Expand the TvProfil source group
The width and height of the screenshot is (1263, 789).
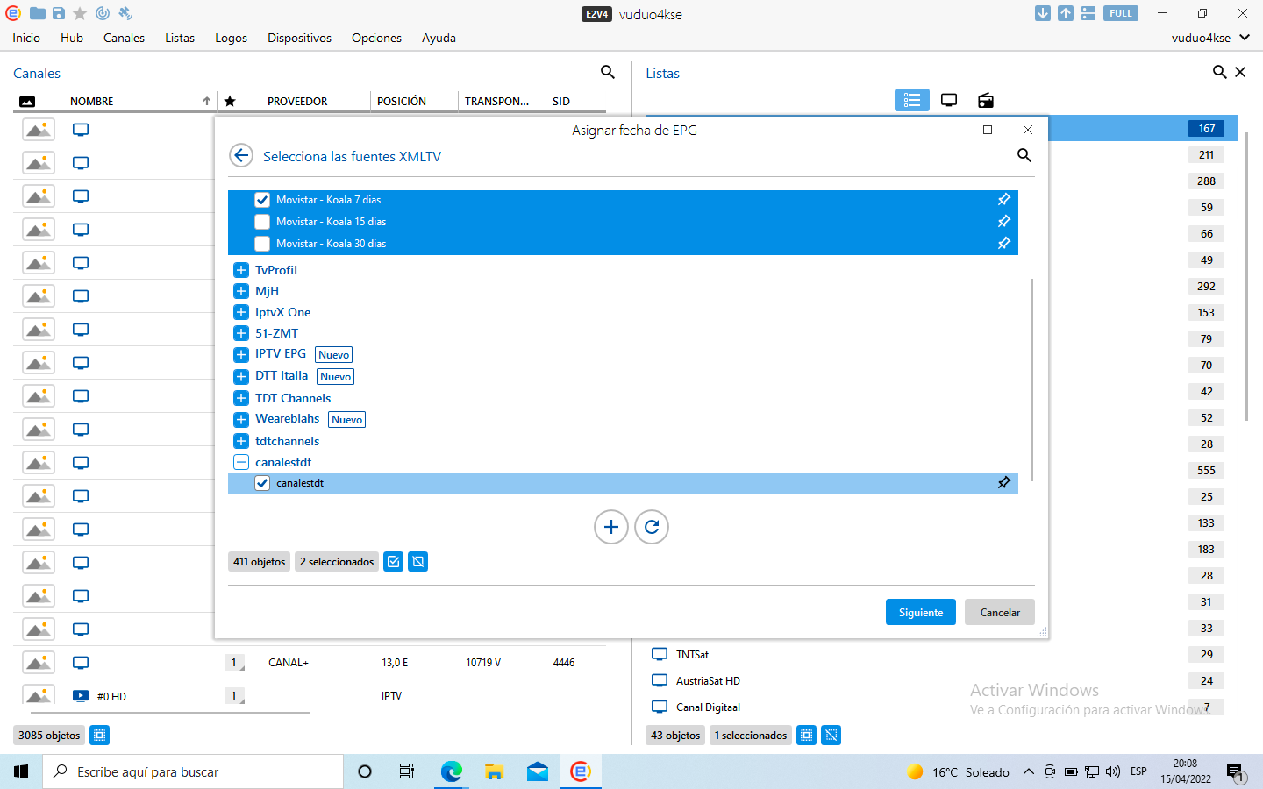tap(241, 270)
